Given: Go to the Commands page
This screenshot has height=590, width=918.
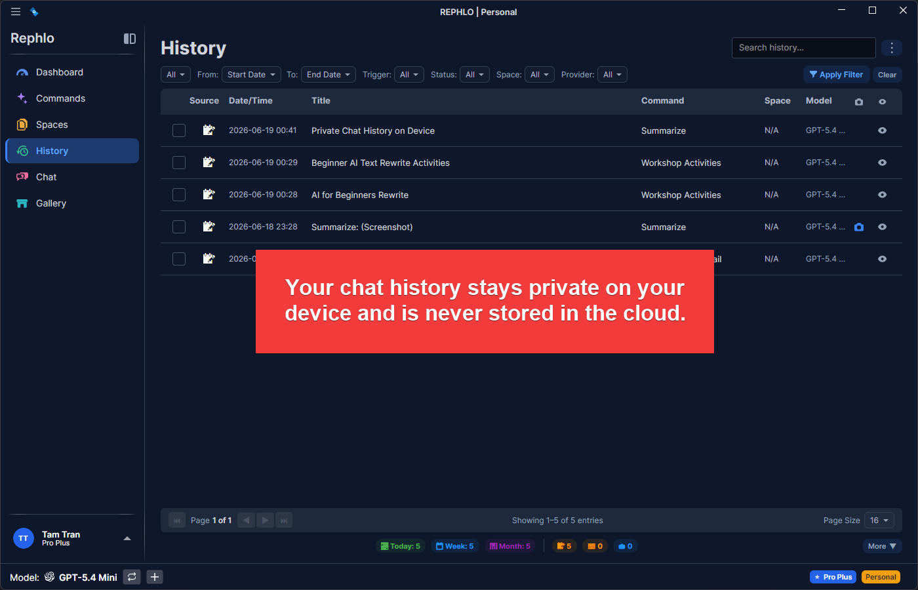Looking at the screenshot, I should 72,98.
